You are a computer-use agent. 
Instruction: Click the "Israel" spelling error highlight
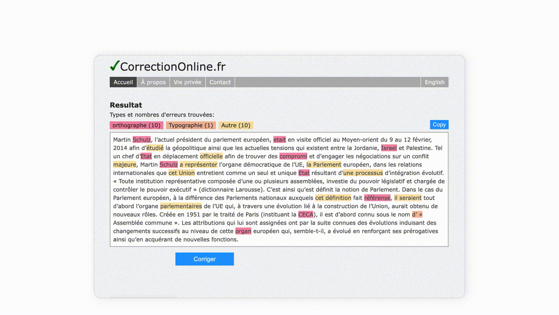(389, 148)
